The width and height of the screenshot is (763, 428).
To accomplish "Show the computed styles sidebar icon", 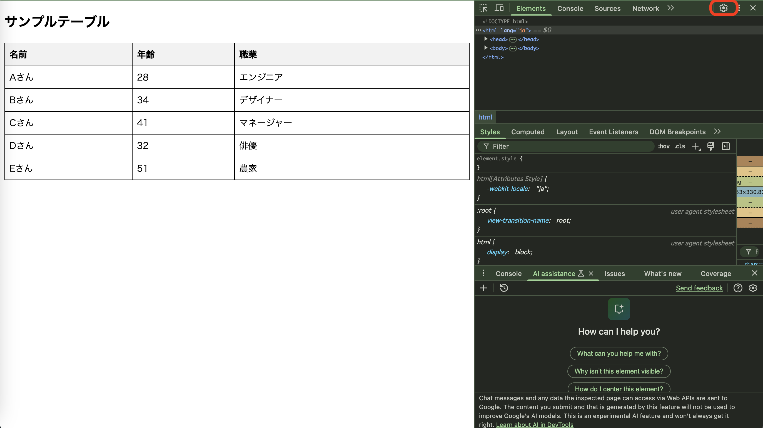I will (x=726, y=146).
